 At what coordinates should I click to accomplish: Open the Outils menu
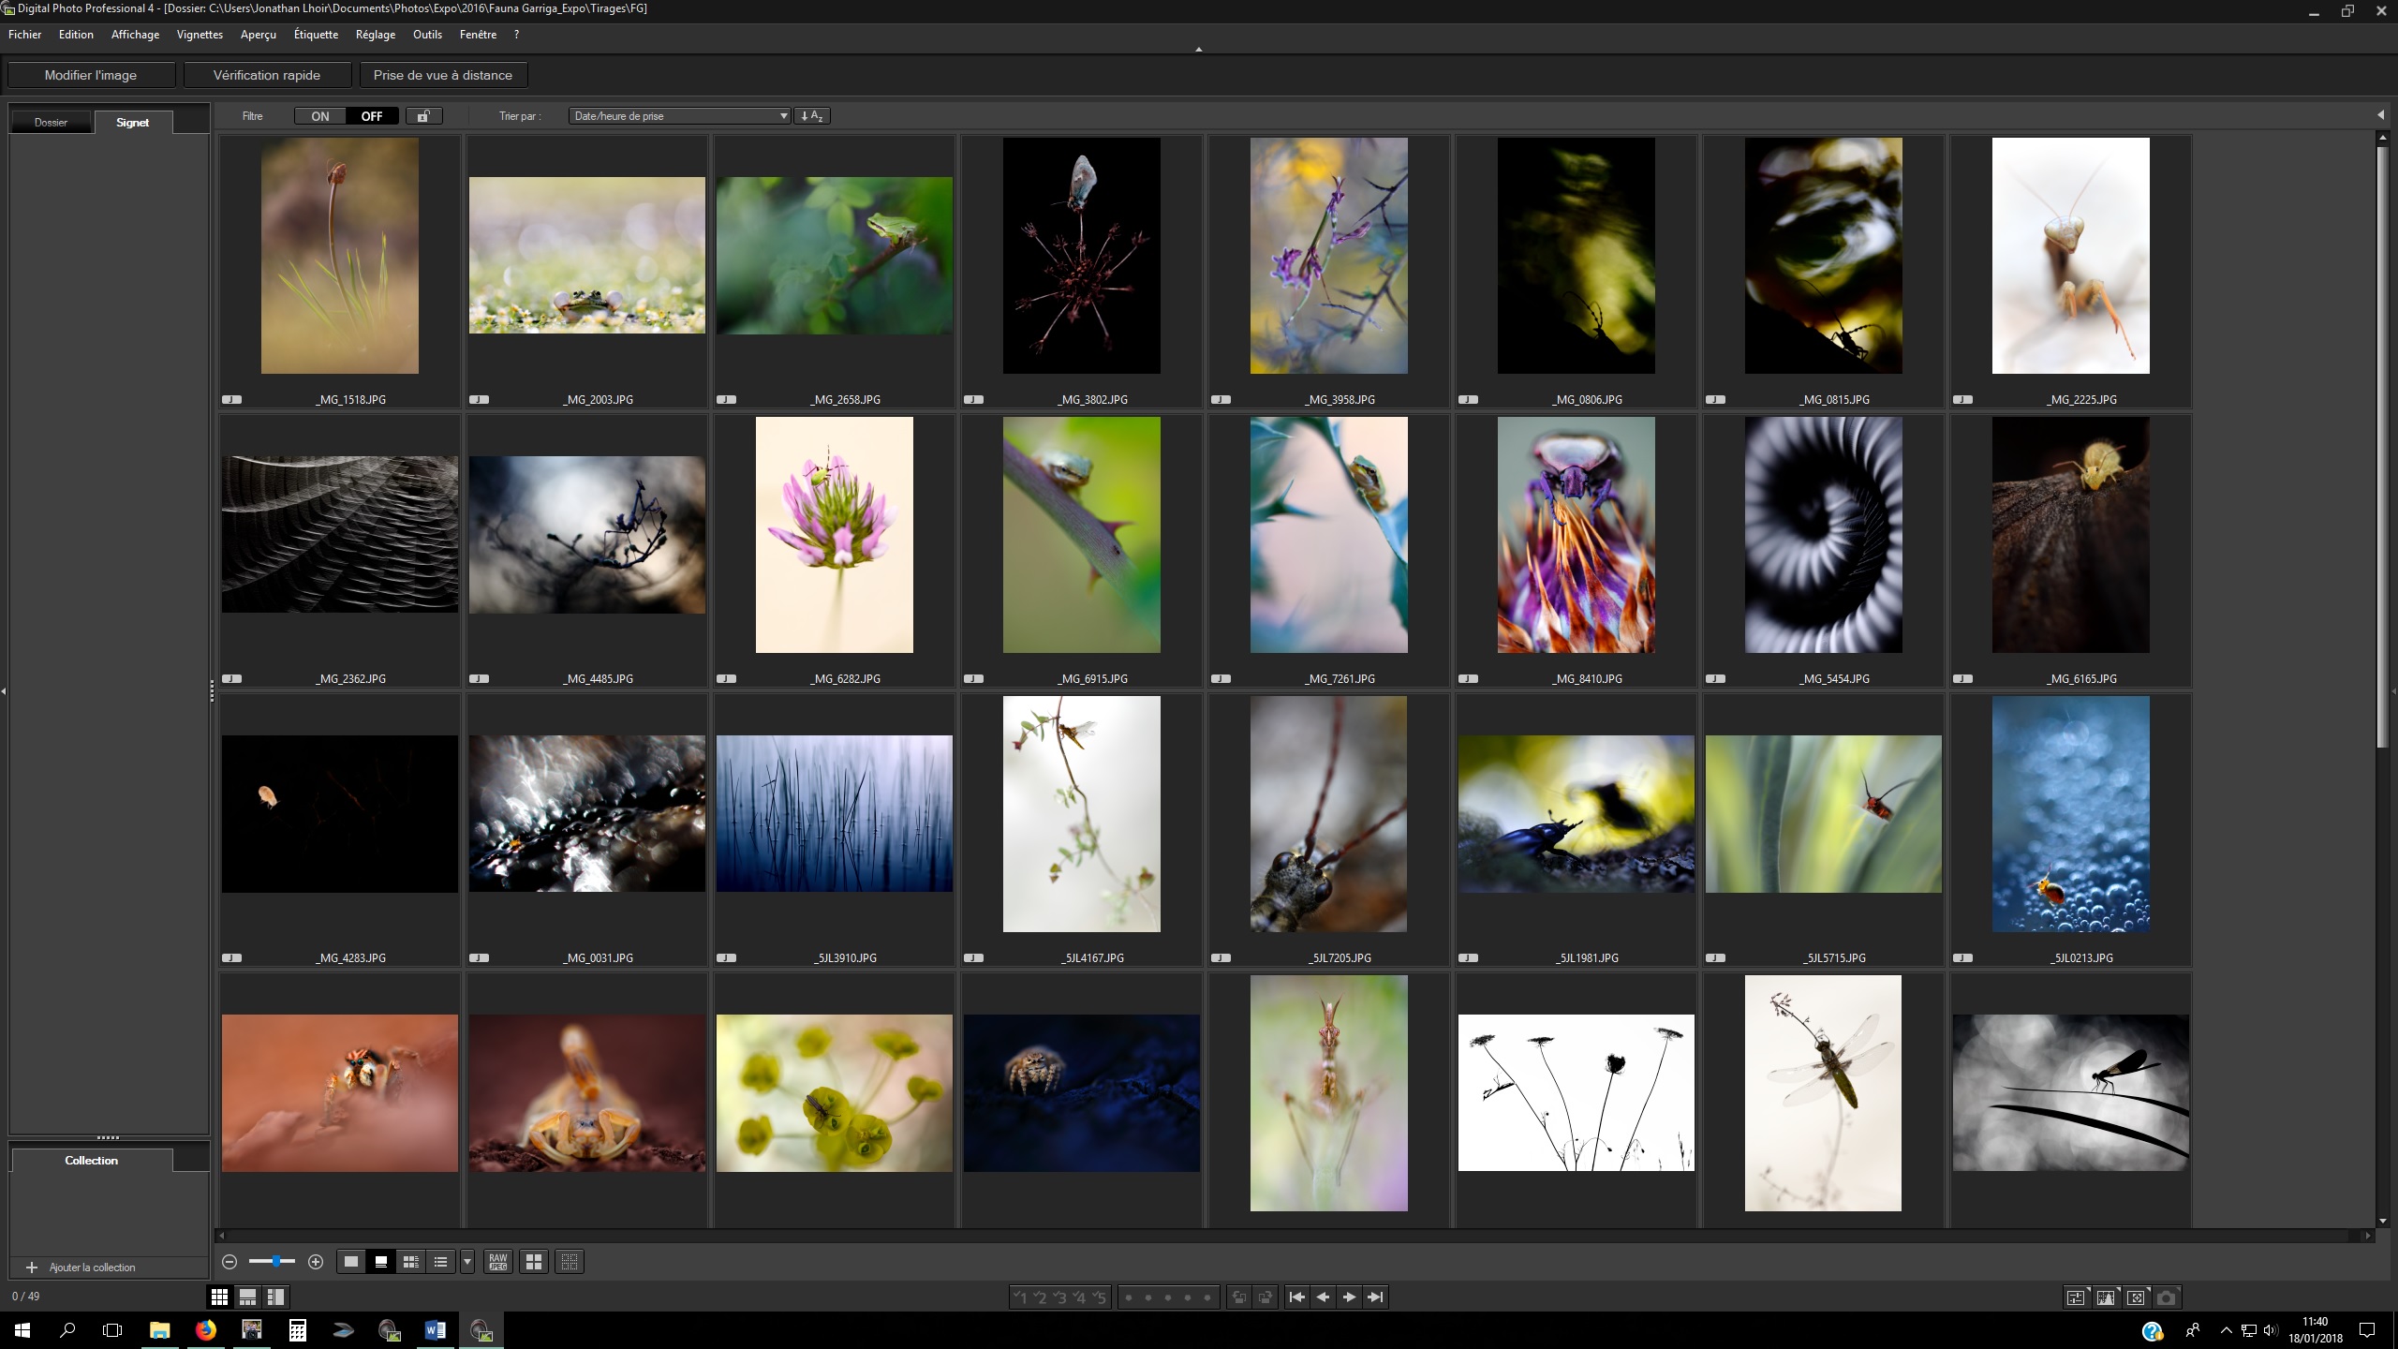tap(427, 35)
